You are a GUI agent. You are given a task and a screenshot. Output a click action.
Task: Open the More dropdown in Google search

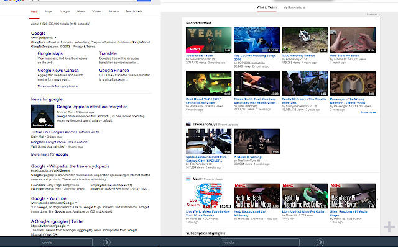tap(113, 11)
